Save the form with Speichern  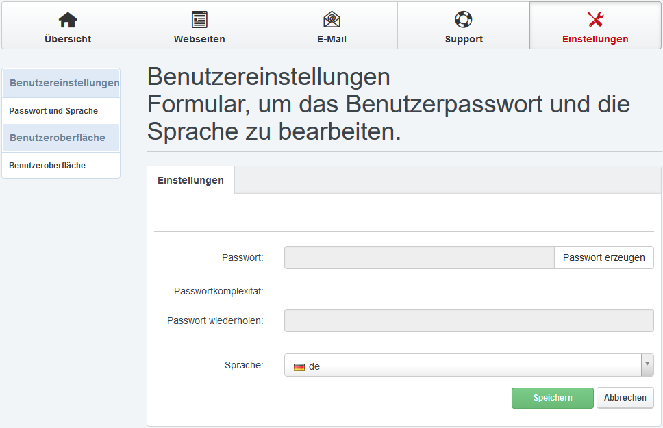click(x=552, y=398)
